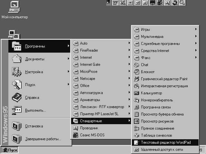Open Номеронабиратель phone dialer
Viewport: 206px width, 154px height.
165,100
